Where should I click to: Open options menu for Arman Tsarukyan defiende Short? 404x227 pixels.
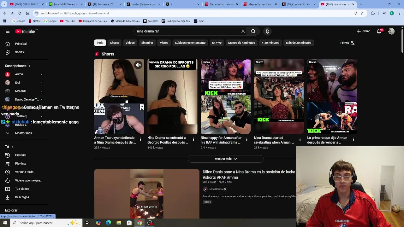pyautogui.click(x=140, y=139)
